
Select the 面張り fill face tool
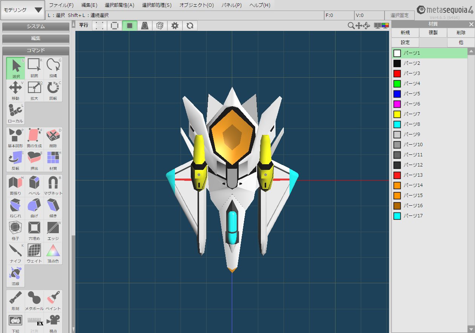point(15,186)
